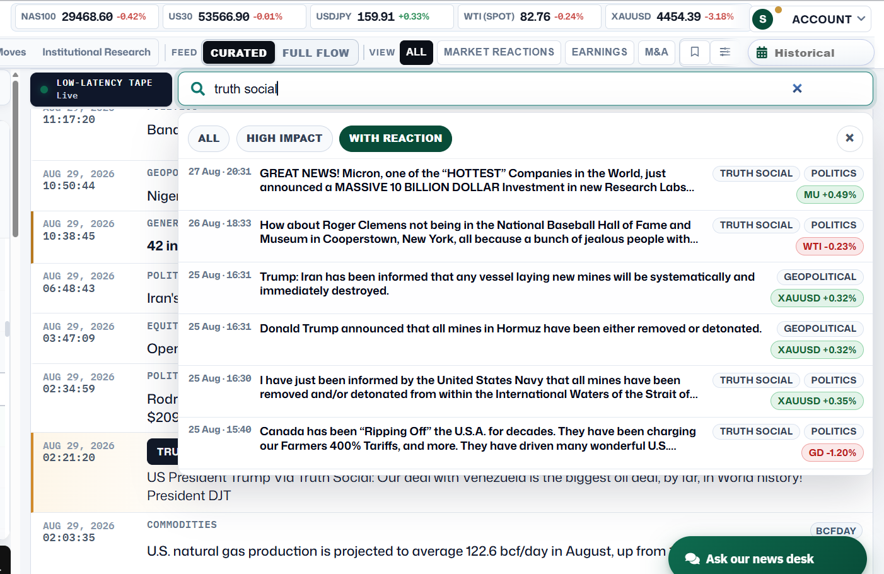Image resolution: width=884 pixels, height=574 pixels.
Task: Click the search magnifier icon
Action: [x=198, y=89]
